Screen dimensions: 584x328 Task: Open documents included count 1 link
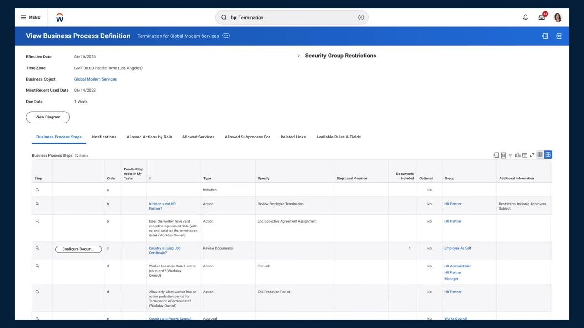tap(409, 248)
